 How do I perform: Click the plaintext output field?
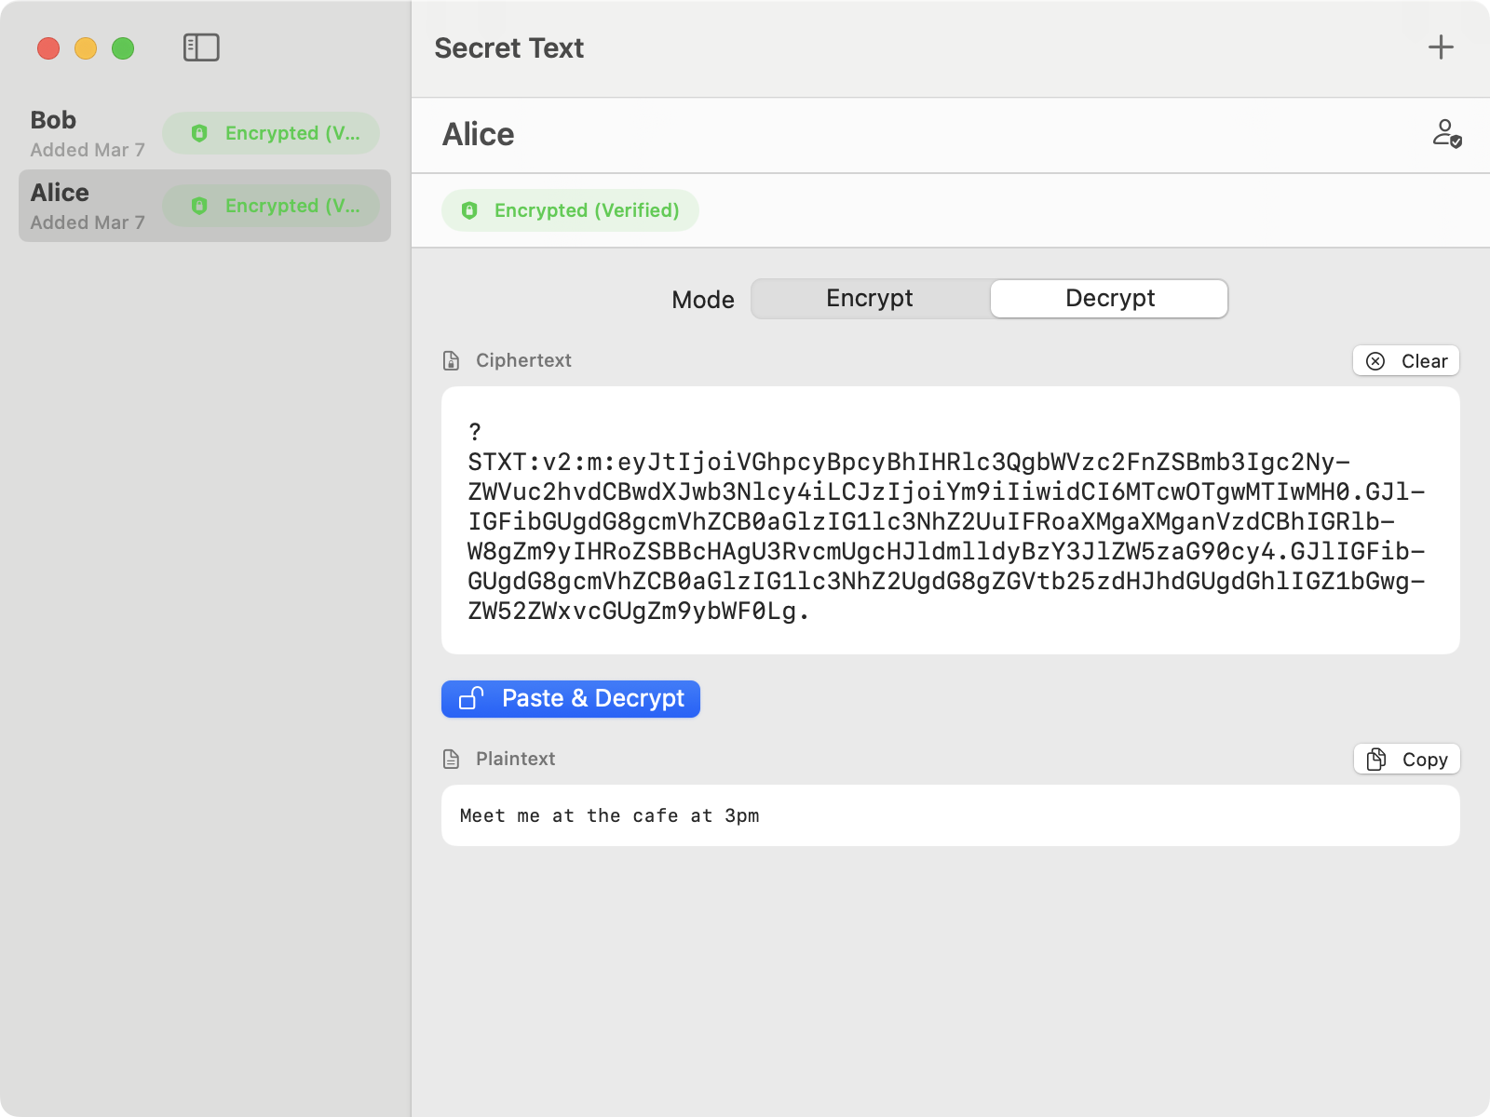950,815
